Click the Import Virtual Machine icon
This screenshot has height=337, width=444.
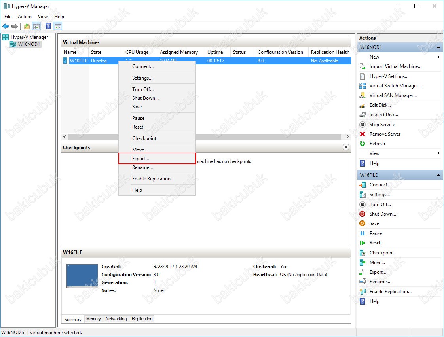click(362, 66)
